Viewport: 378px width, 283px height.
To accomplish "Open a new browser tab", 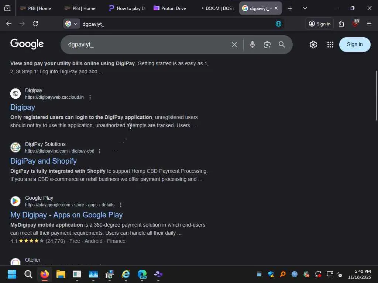I will pyautogui.click(x=290, y=8).
